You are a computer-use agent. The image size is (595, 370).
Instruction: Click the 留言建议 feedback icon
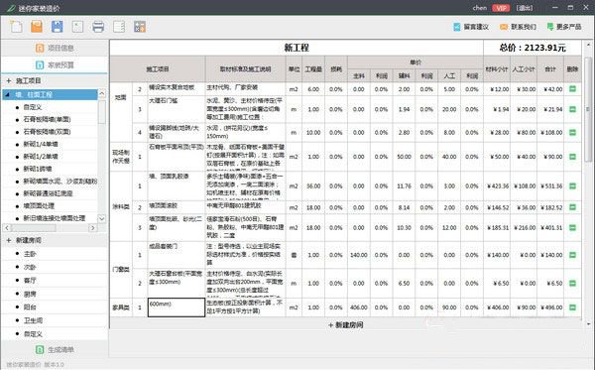457,27
